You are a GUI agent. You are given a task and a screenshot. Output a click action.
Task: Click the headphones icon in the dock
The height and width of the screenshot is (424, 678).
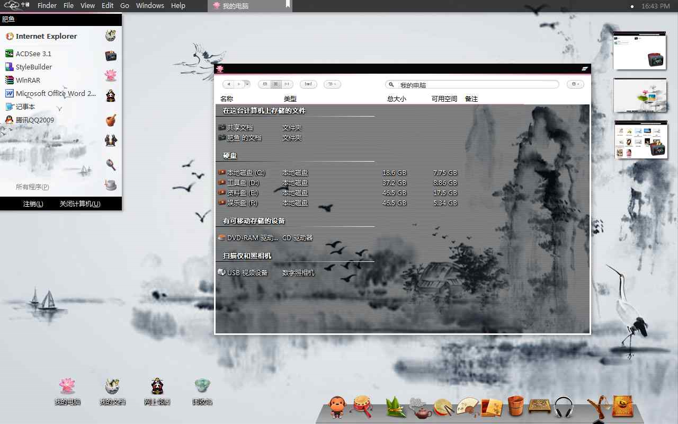(x=564, y=408)
